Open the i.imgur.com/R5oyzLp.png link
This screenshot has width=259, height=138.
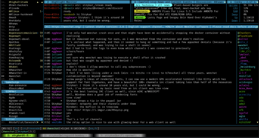coord(105,110)
